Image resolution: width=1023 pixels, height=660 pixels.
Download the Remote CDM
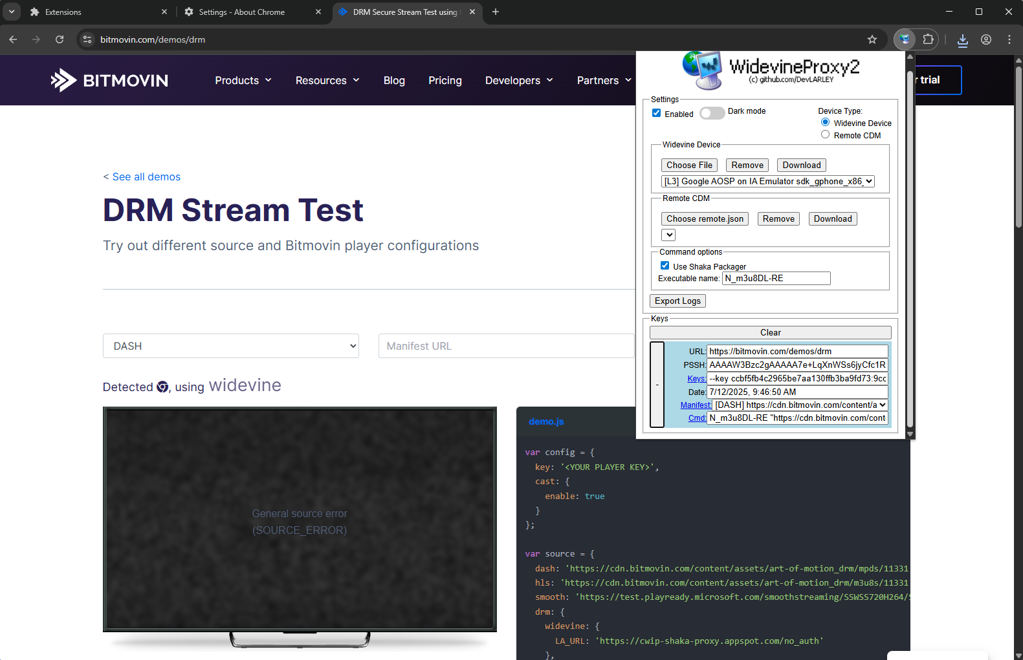point(833,219)
